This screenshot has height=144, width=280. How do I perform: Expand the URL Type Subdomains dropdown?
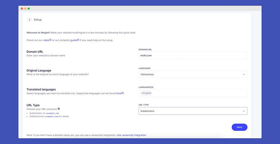[193, 111]
